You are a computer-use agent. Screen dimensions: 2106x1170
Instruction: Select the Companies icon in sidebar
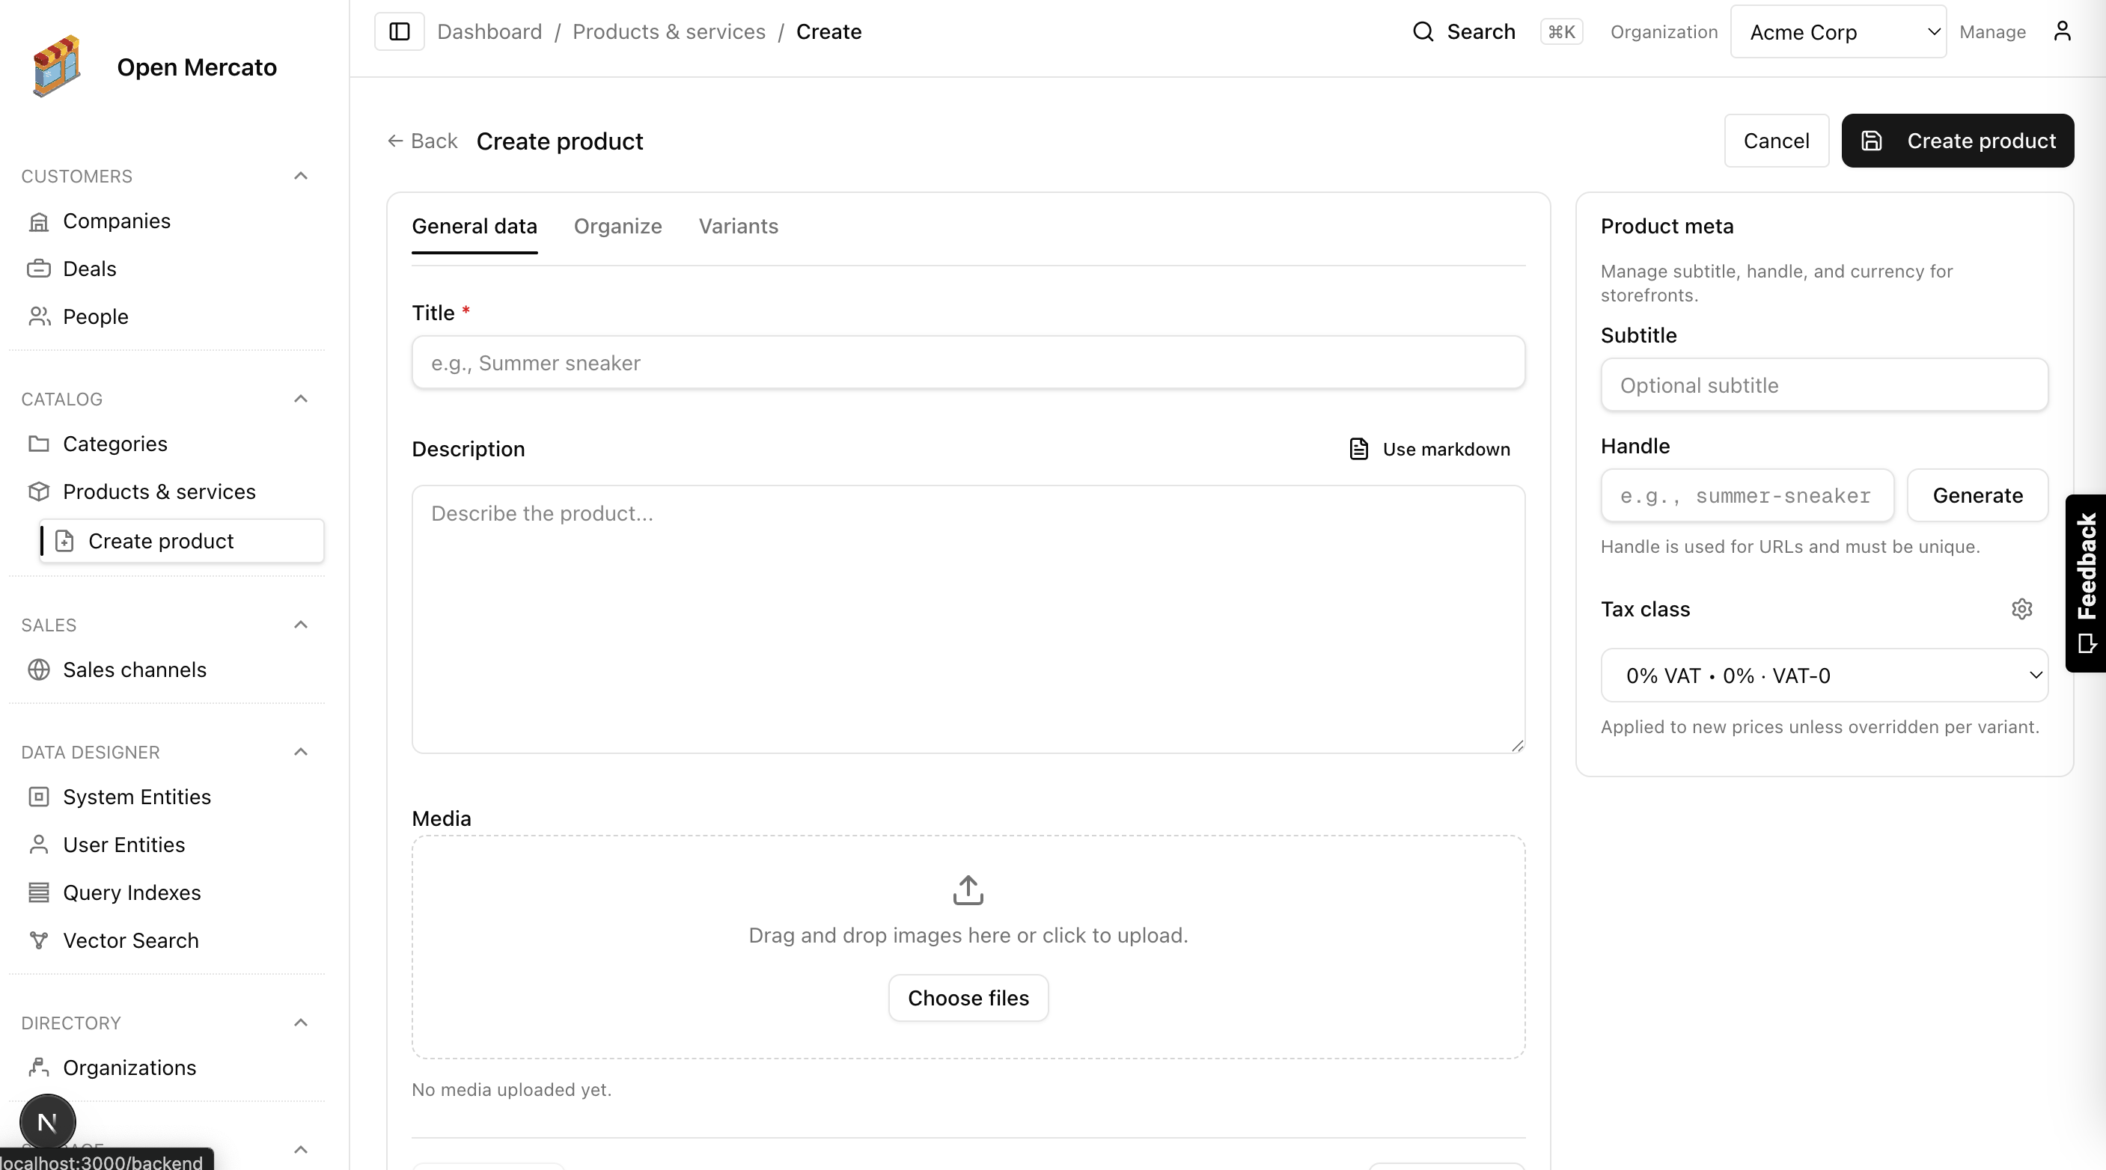(x=39, y=221)
